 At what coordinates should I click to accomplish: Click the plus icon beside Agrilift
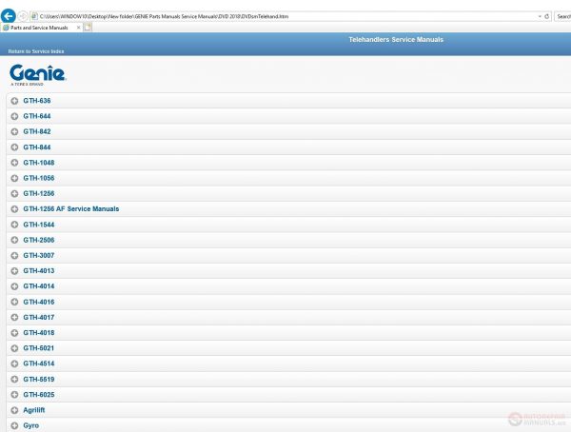(x=14, y=410)
